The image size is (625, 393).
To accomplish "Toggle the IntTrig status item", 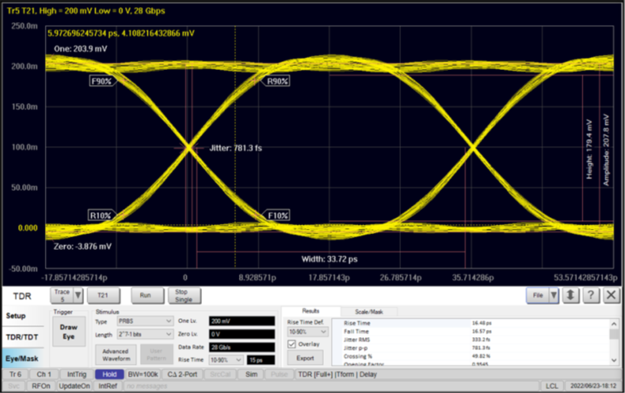I will pos(76,374).
